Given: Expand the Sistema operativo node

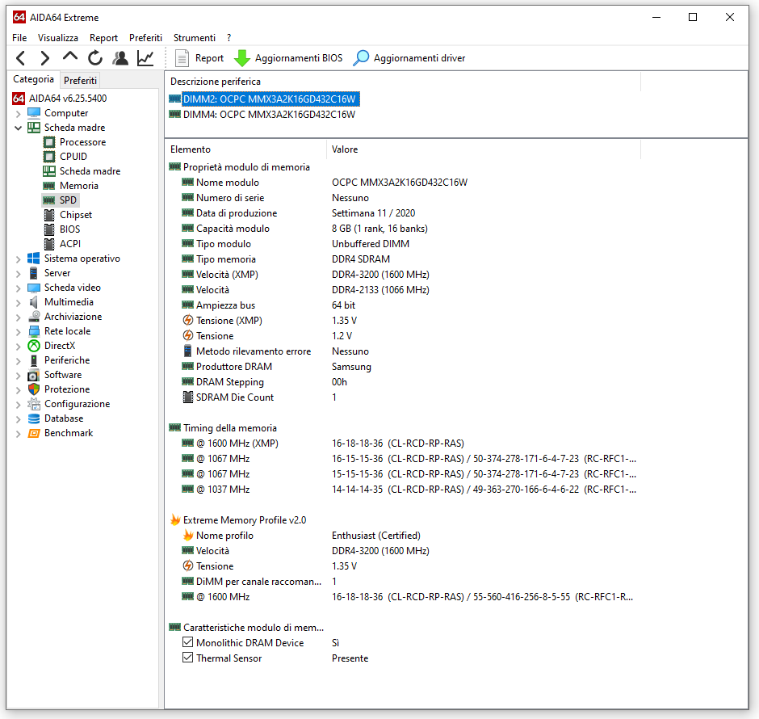Looking at the screenshot, I should click(18, 259).
